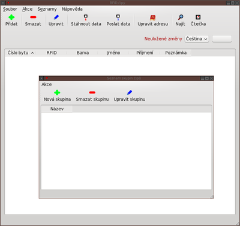Open the Čeština language dropdown
Image resolution: width=240 pixels, height=226 pixels.
[x=197, y=39]
